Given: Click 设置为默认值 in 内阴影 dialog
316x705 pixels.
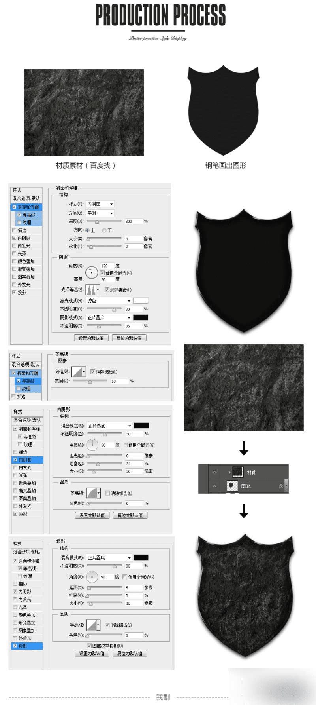Looking at the screenshot, I should (92, 515).
